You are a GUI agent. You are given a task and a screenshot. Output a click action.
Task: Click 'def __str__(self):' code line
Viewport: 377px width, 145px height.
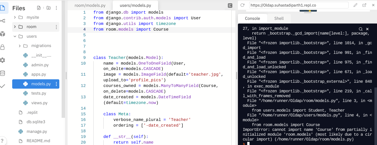[126, 137]
